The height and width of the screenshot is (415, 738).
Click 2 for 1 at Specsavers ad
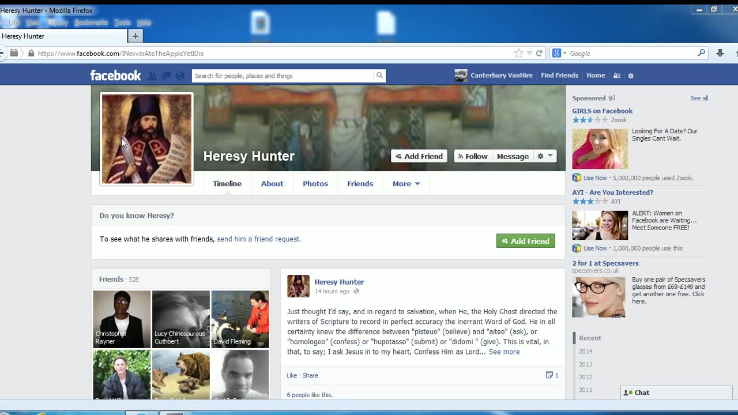click(x=605, y=263)
